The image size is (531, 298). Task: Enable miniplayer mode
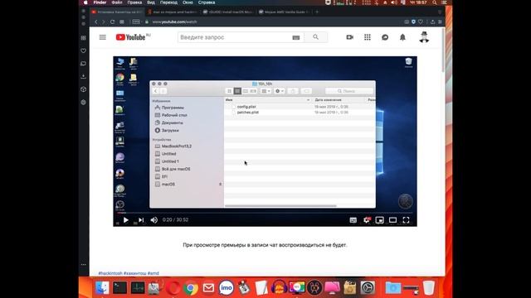click(380, 220)
